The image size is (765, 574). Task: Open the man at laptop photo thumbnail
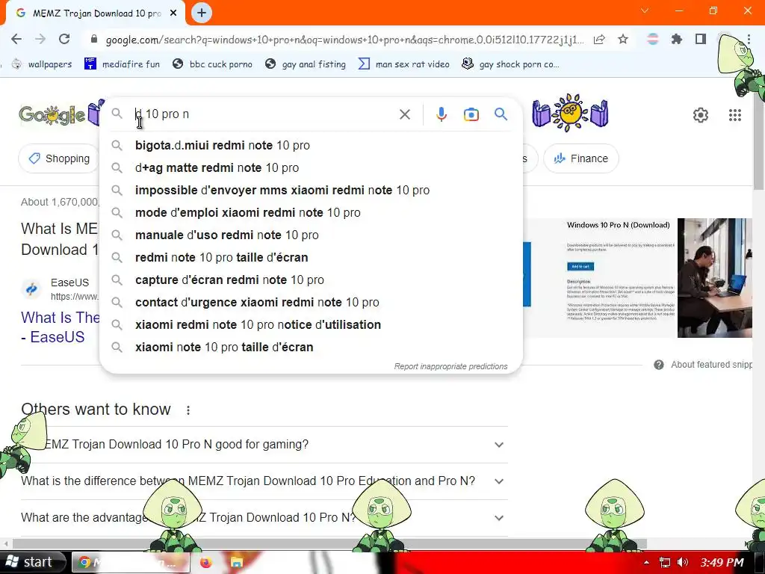coord(714,278)
